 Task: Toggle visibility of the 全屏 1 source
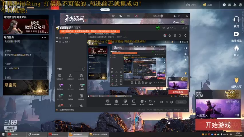click(57, 42)
